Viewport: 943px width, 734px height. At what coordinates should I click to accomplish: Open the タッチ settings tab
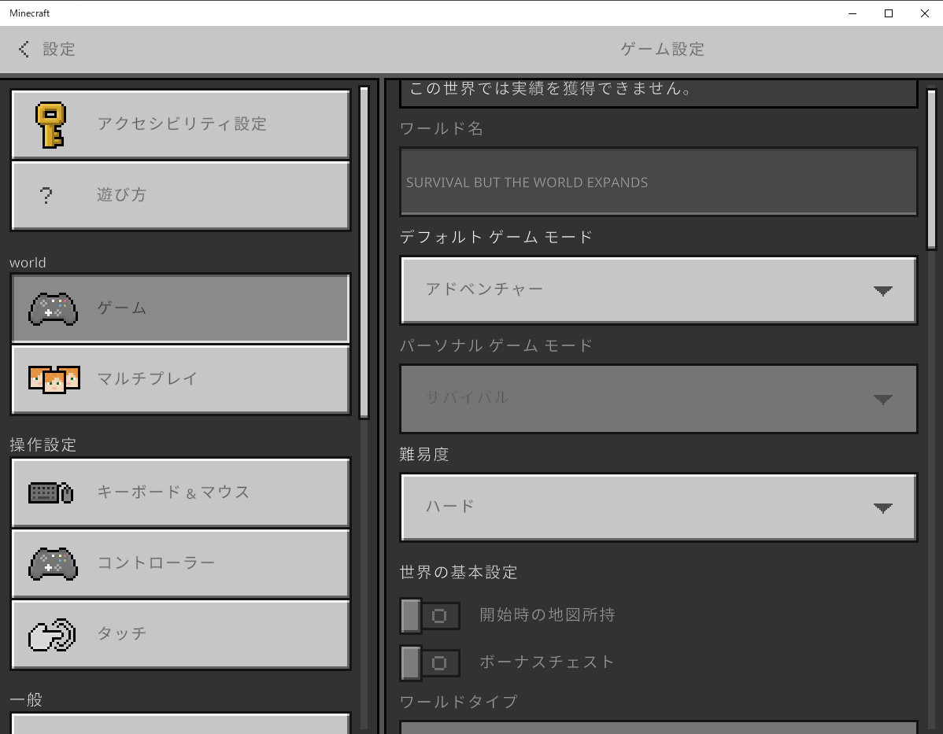click(x=180, y=634)
